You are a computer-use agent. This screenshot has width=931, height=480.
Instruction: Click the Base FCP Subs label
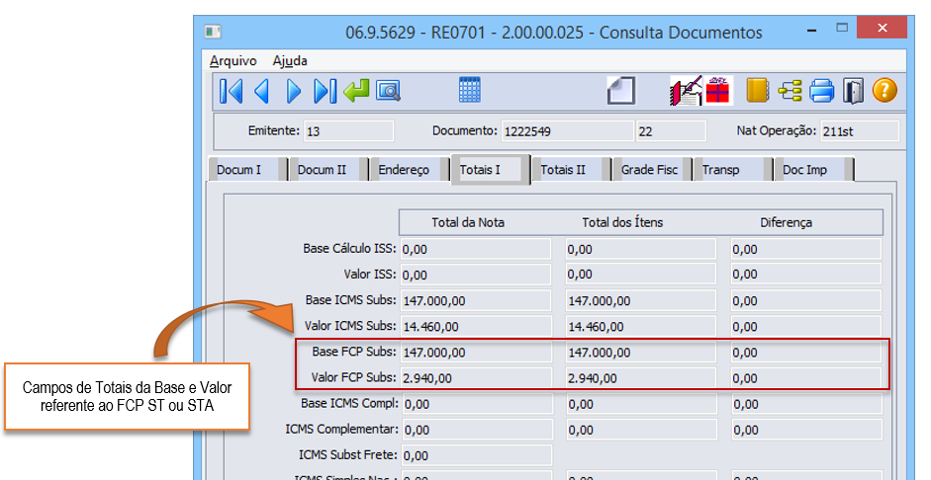[354, 352]
